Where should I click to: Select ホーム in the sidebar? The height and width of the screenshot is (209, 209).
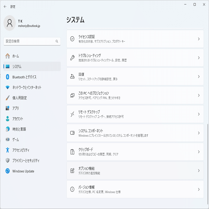32,56
